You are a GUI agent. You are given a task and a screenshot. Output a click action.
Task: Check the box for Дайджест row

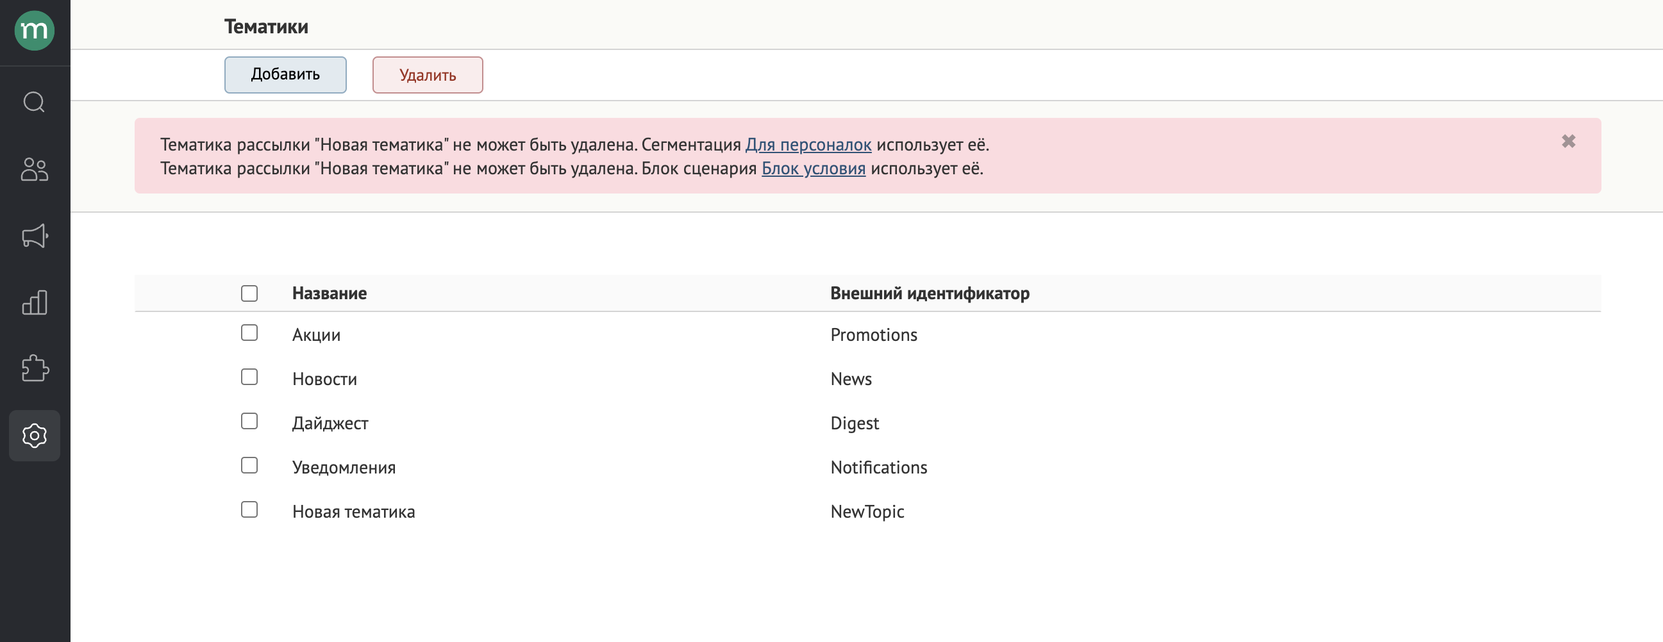click(x=249, y=422)
